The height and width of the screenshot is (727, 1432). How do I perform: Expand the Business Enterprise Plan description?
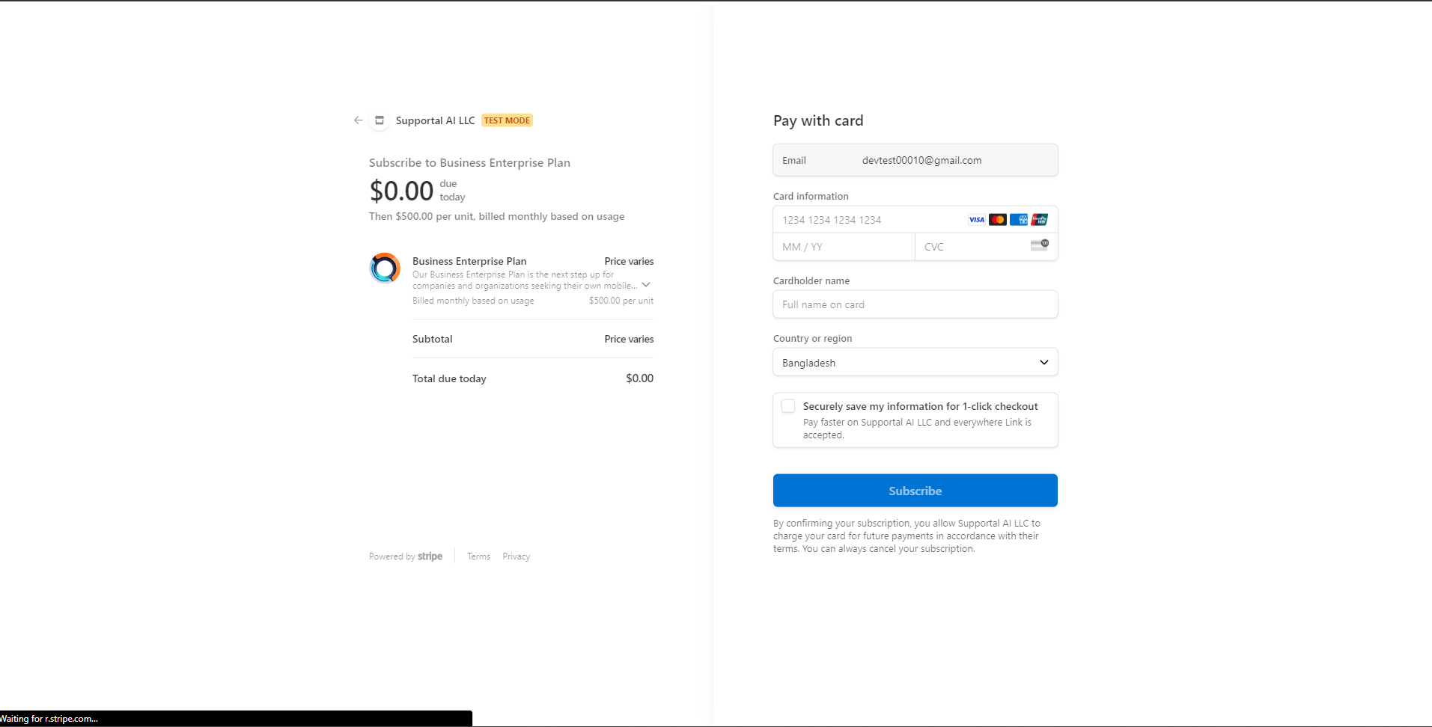point(646,285)
